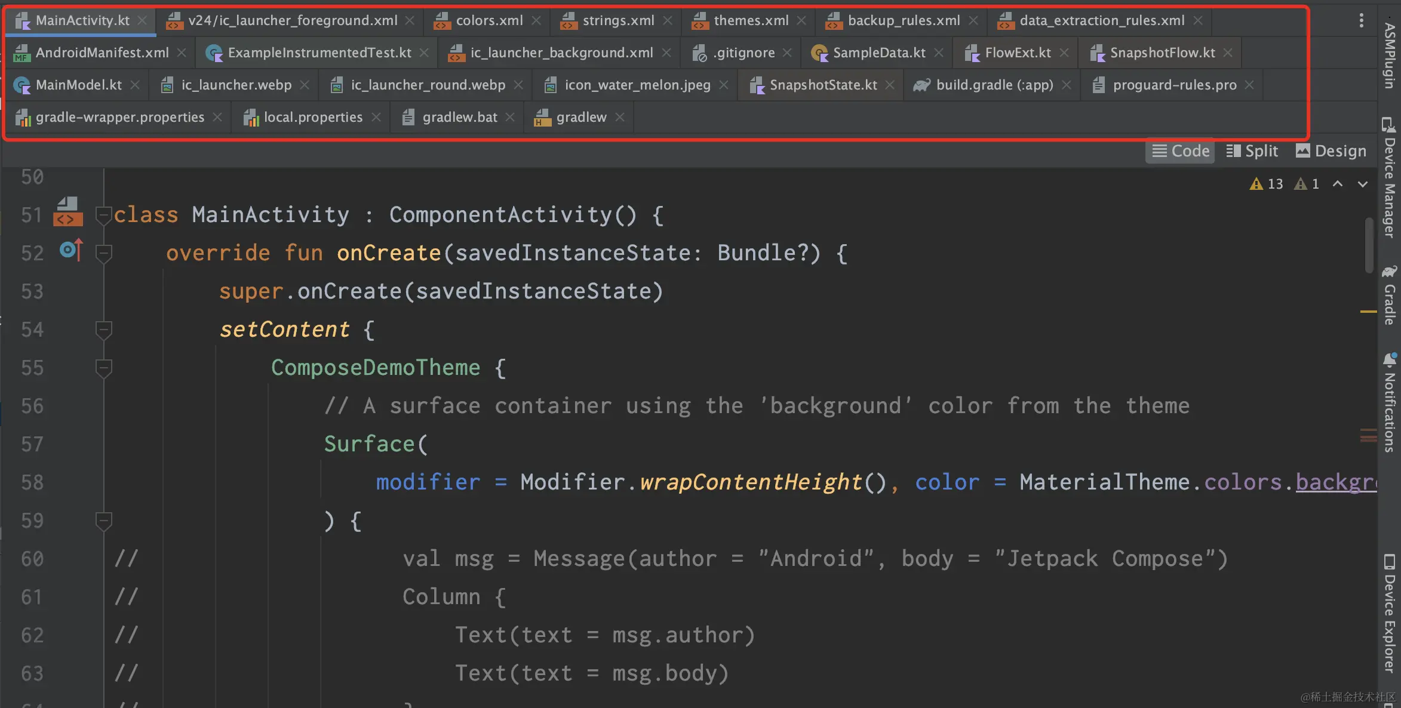Click the related XML file gutter icon on line 51
The width and height of the screenshot is (1401, 708).
click(x=67, y=212)
